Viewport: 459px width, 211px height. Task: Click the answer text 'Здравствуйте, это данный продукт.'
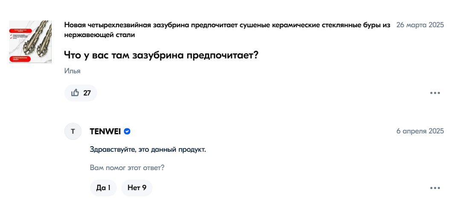click(x=148, y=150)
